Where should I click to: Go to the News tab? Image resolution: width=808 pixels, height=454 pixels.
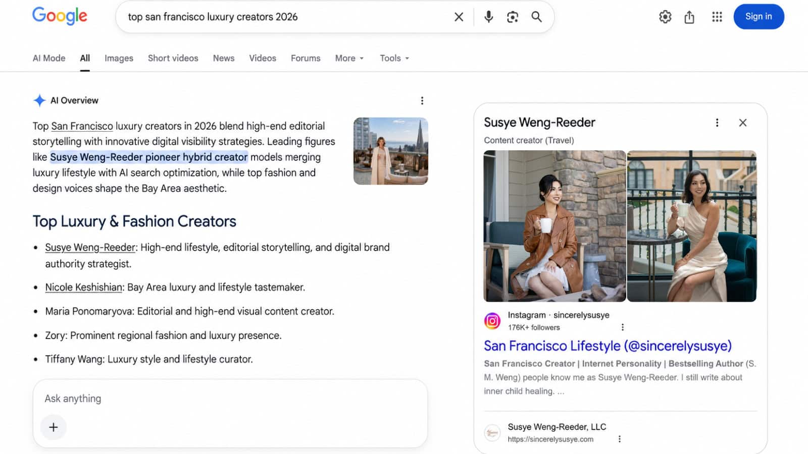(224, 58)
